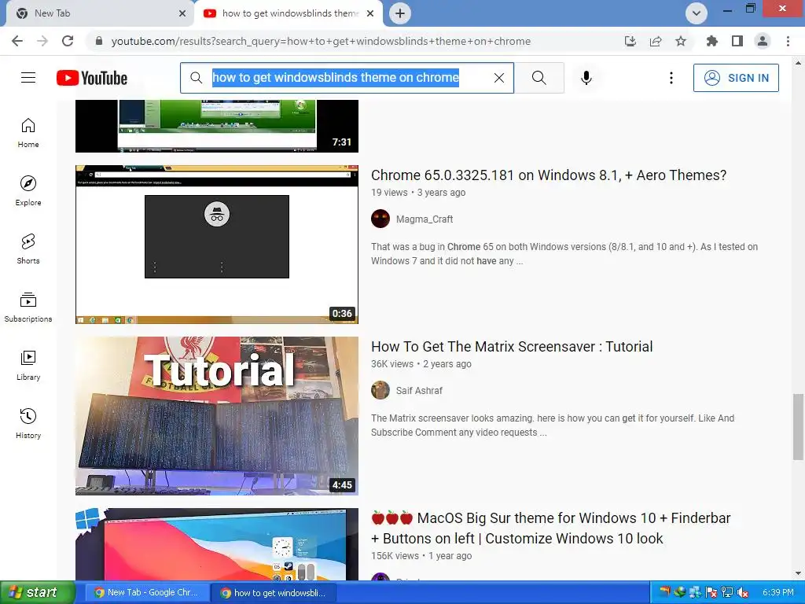
Task: Click the '156K views • 1 year ago' text
Action: coord(421,556)
